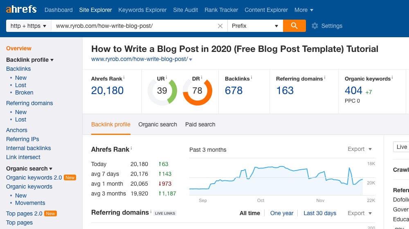Click info icon next to Ahrefs Rank metric

pos(124,77)
